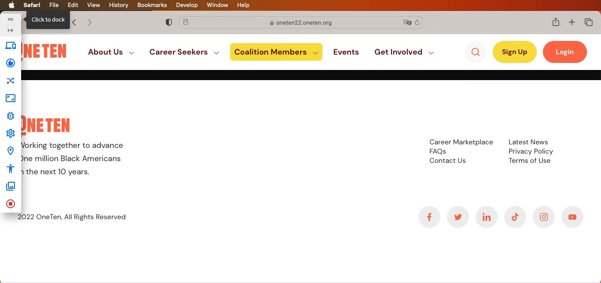The height and width of the screenshot is (283, 601).
Task: Click the accessibility figure icon in the side toolbar
Action: pyautogui.click(x=11, y=169)
